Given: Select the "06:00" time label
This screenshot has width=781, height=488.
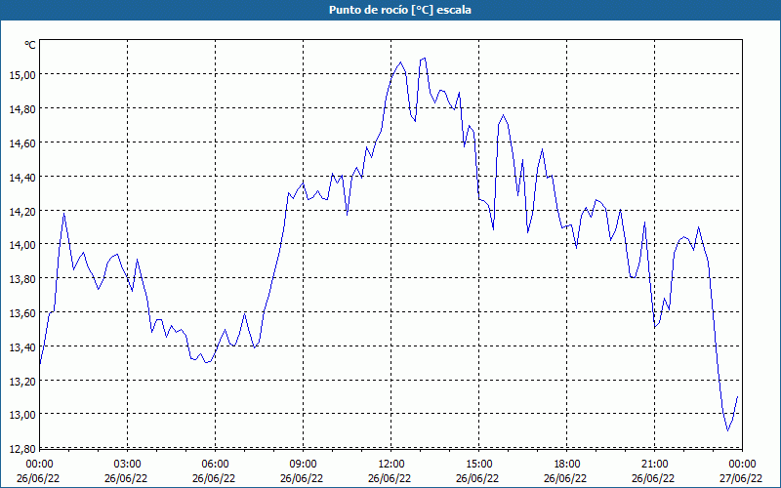Looking at the screenshot, I should point(216,465).
